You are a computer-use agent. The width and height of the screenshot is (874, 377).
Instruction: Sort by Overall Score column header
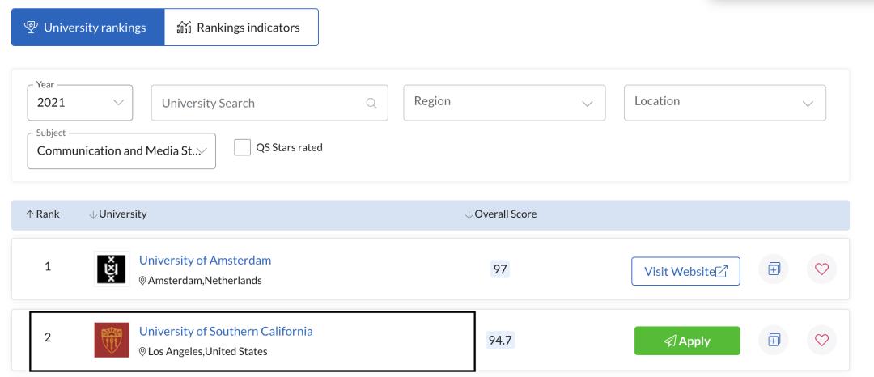pos(501,214)
